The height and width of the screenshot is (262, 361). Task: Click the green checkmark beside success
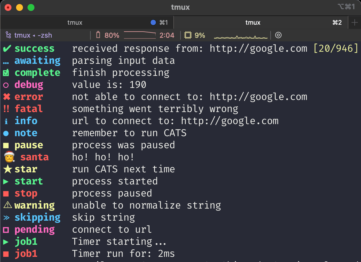[7, 49]
